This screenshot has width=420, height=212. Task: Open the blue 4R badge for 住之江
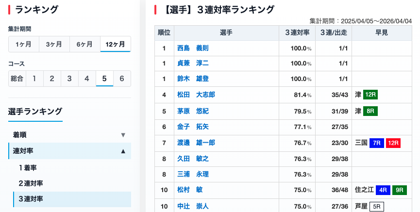point(384,190)
